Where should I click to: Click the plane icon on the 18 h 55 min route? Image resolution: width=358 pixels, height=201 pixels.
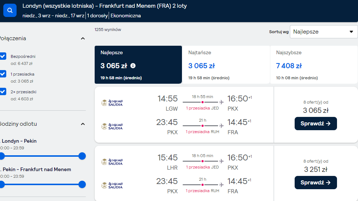[x=221, y=102]
